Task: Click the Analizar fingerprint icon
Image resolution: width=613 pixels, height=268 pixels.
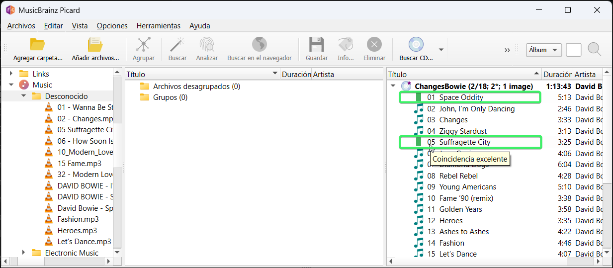Action: pyautogui.click(x=207, y=44)
